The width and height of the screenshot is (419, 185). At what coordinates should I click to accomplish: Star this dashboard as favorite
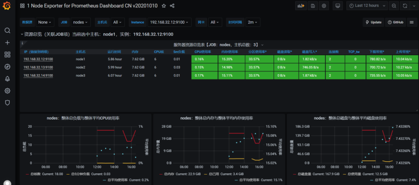tap(164, 5)
